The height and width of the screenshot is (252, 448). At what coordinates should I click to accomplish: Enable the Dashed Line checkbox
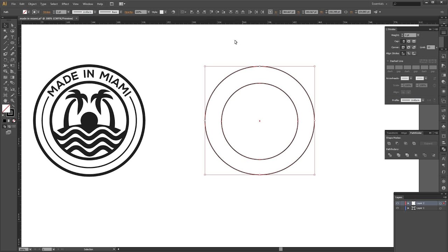pyautogui.click(x=388, y=61)
